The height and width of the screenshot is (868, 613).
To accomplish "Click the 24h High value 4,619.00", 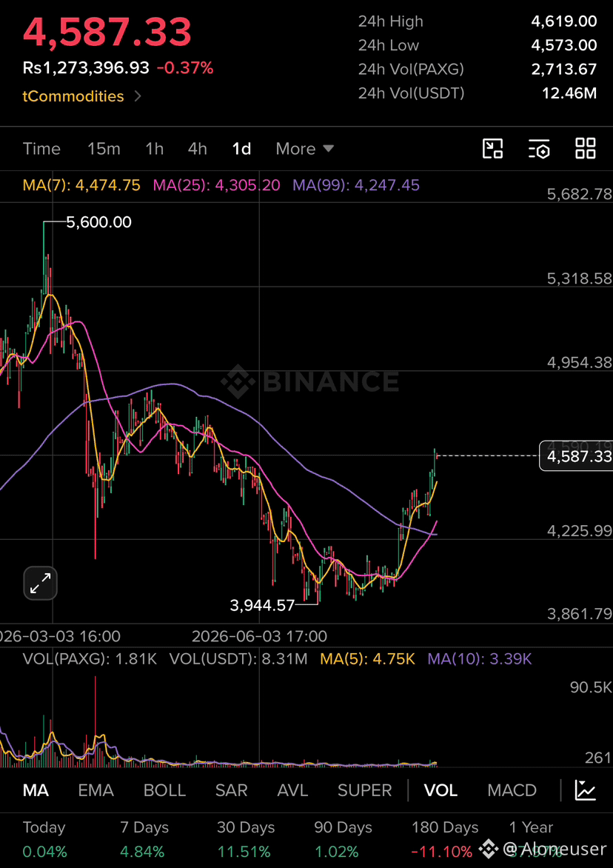I will click(x=563, y=21).
